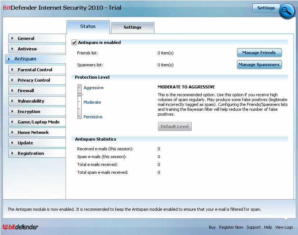Open the Support link in footer
The width and height of the screenshot is (298, 235).
point(253,227)
